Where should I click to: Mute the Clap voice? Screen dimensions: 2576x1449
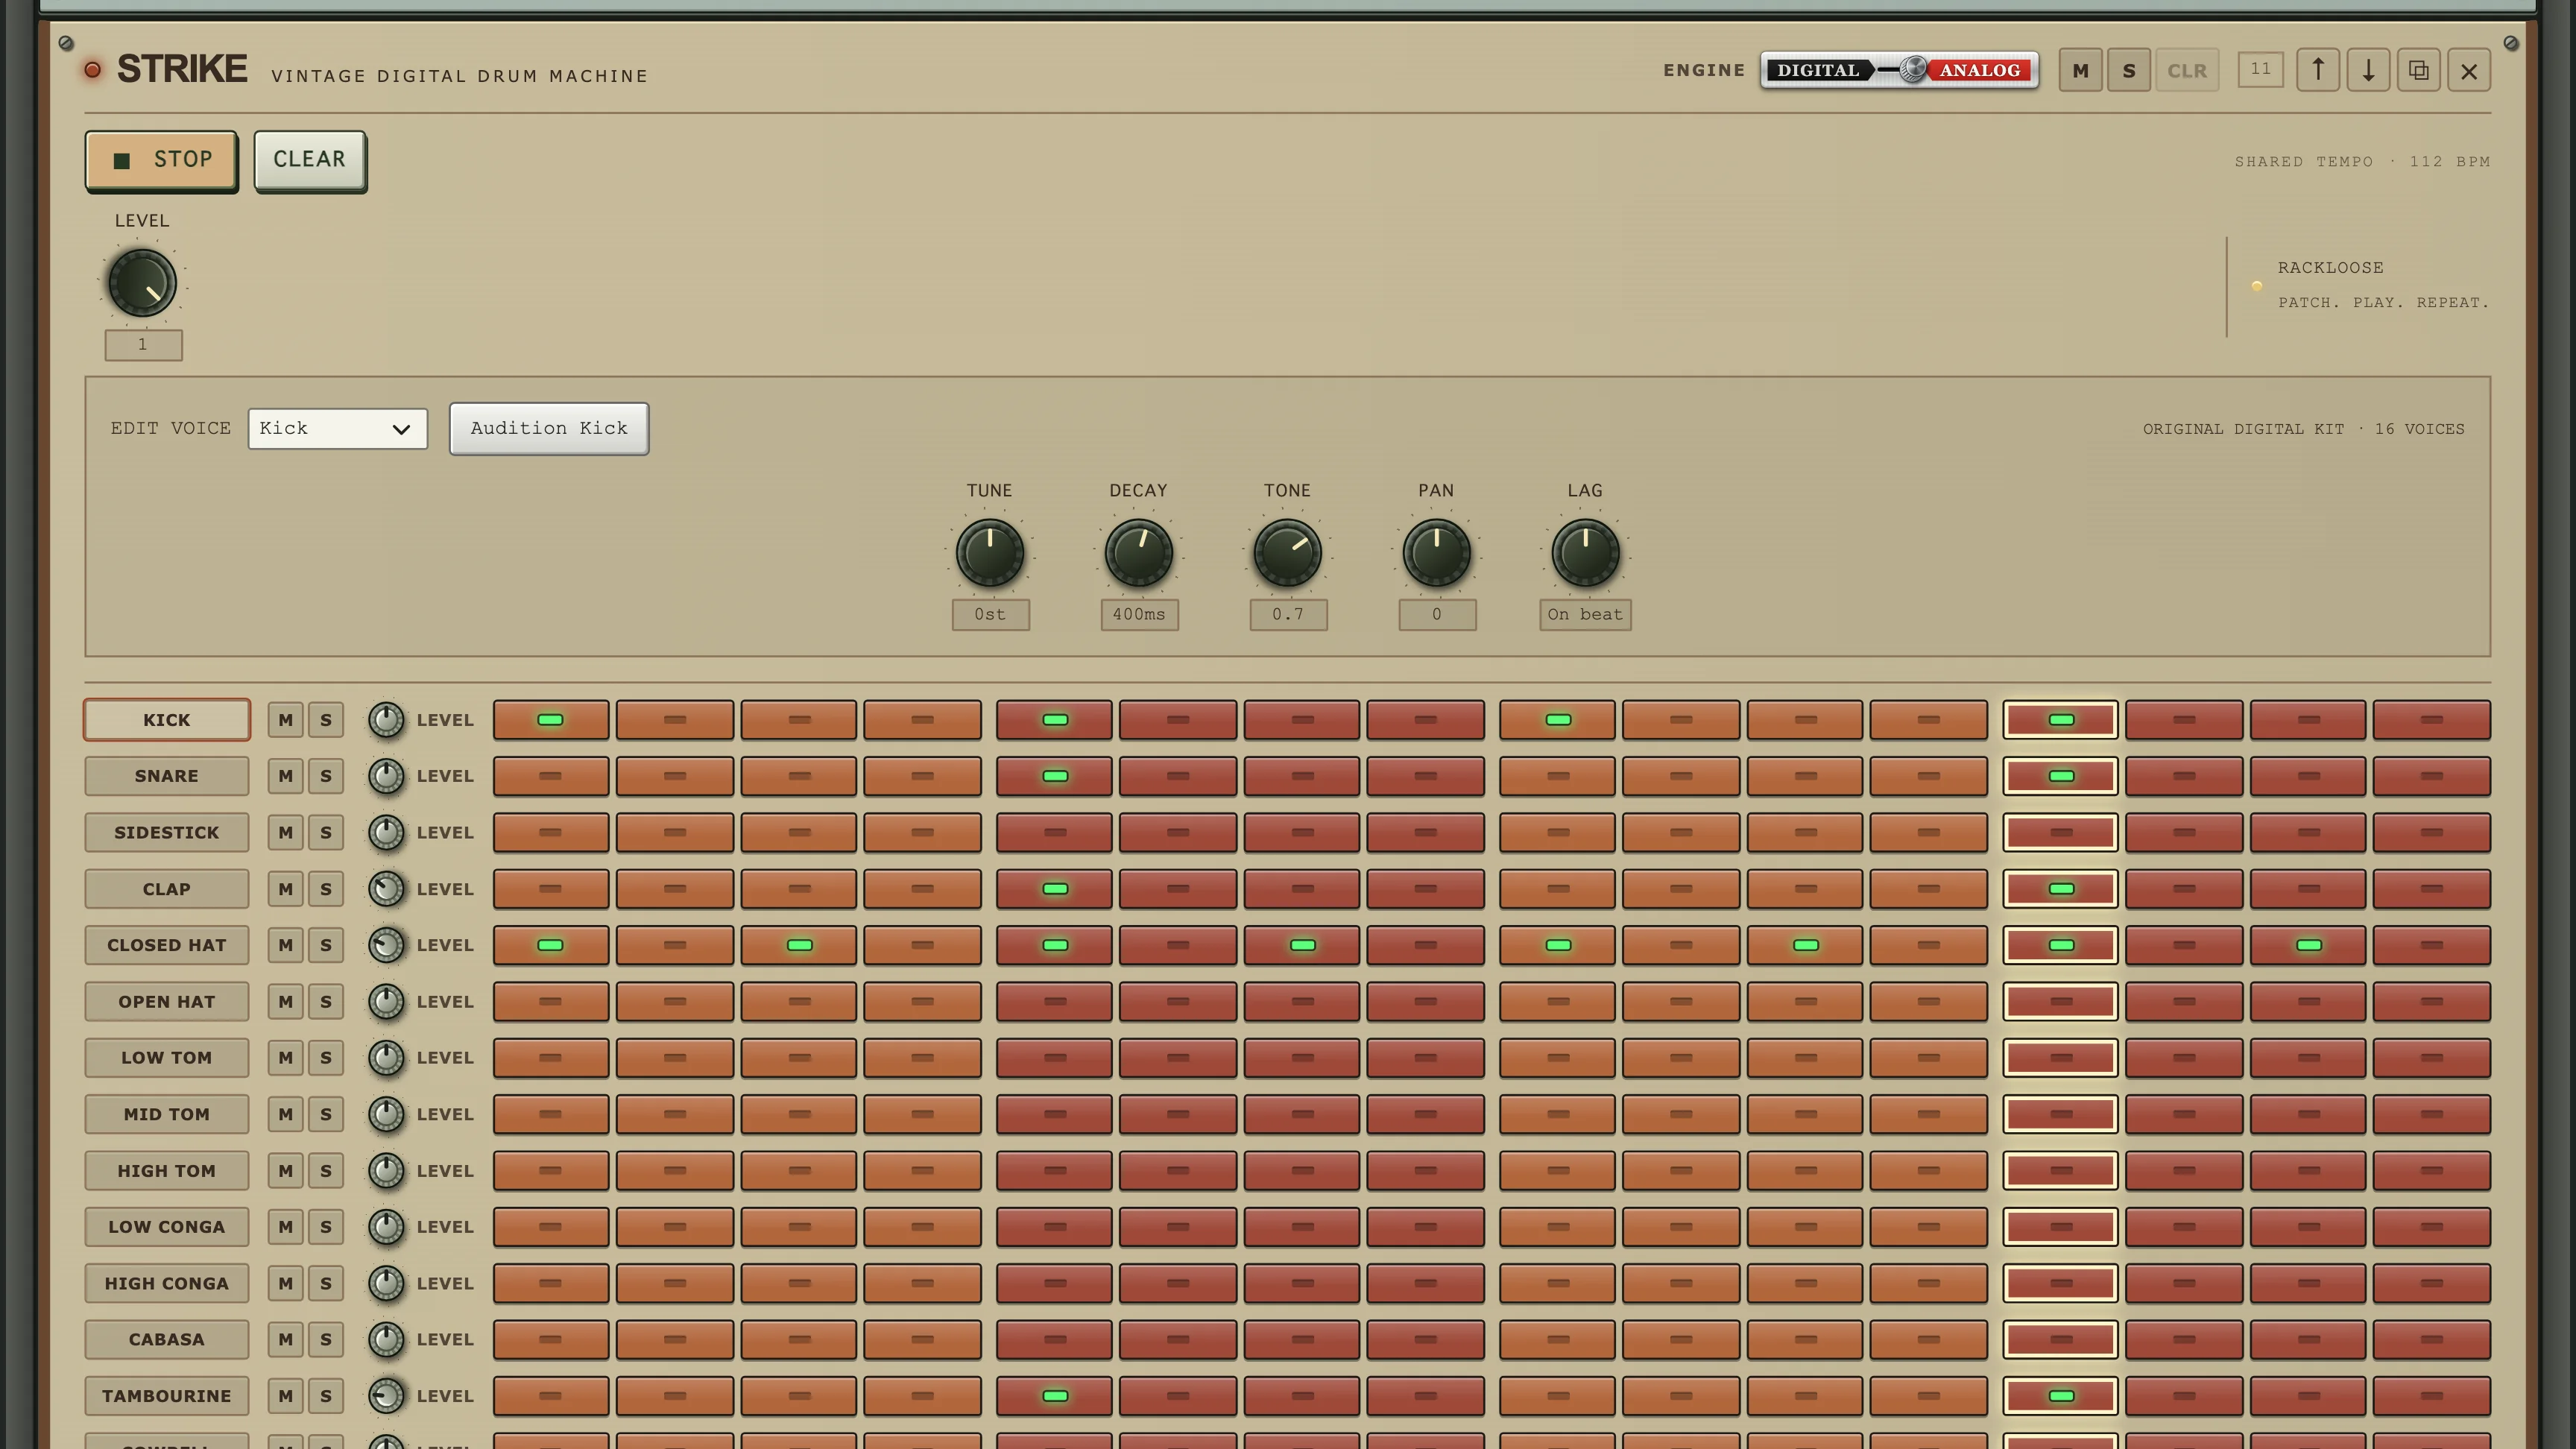pyautogui.click(x=286, y=889)
